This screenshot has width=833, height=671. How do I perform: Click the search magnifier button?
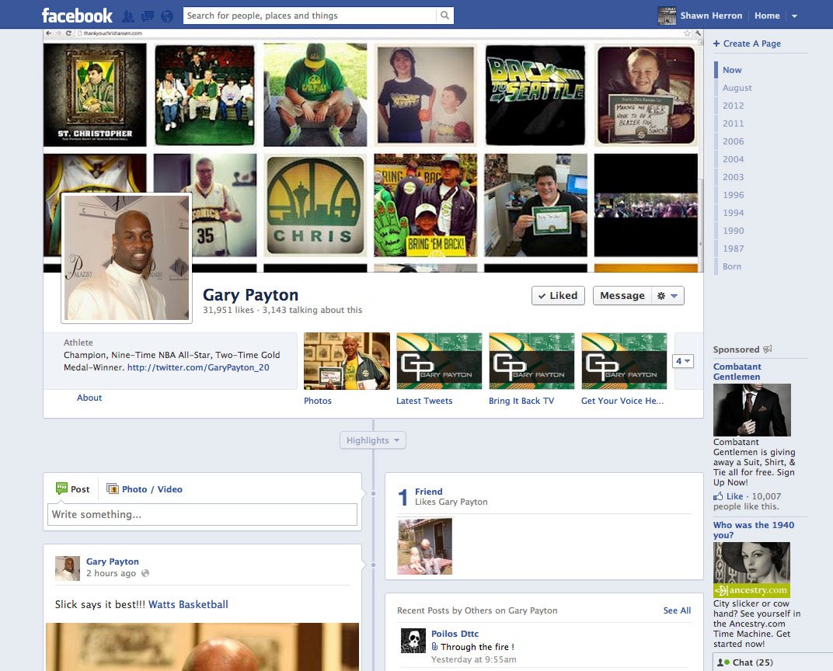[x=444, y=16]
